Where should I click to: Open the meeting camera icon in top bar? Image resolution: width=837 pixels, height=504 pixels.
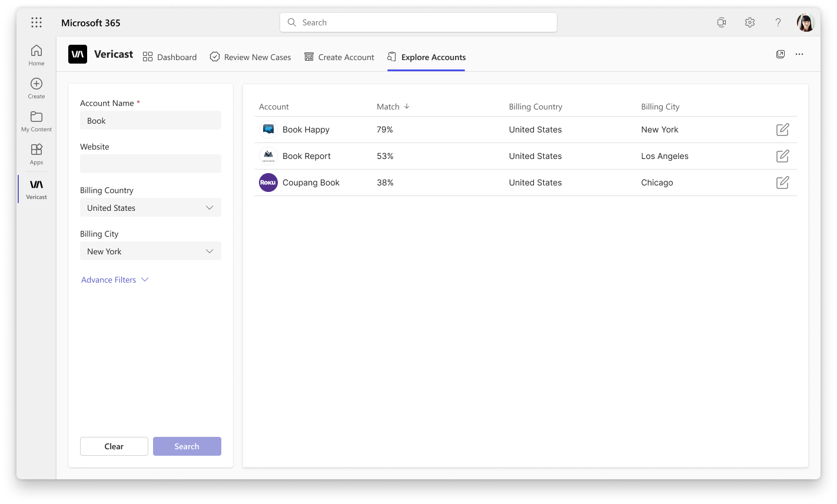click(x=722, y=22)
